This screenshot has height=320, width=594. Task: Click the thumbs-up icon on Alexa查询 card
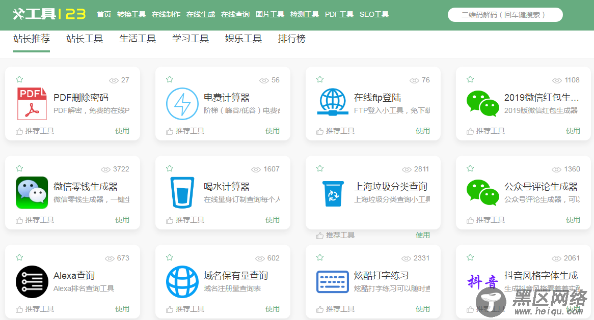(x=19, y=309)
